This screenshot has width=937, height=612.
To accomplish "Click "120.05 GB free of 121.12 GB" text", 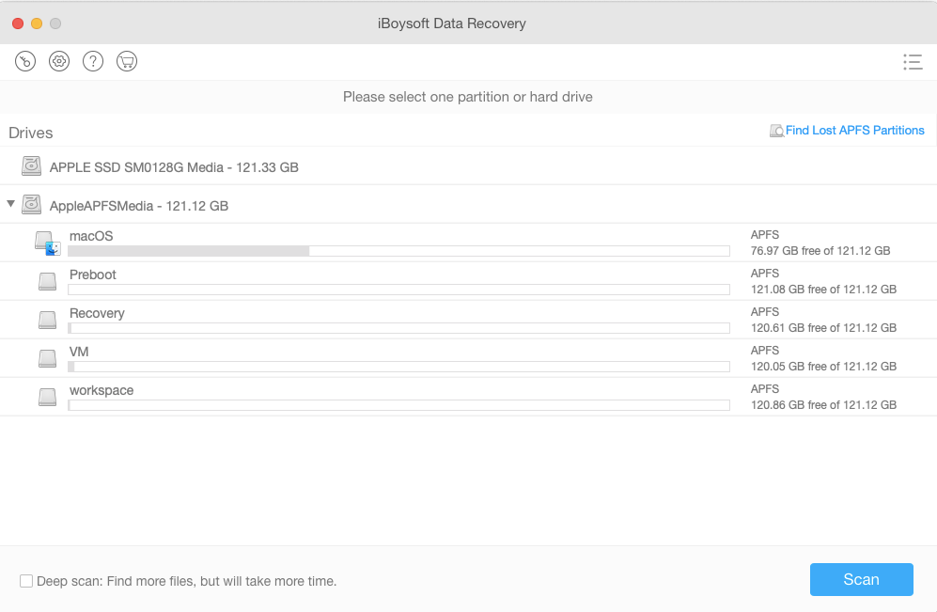I will pyautogui.click(x=823, y=367).
